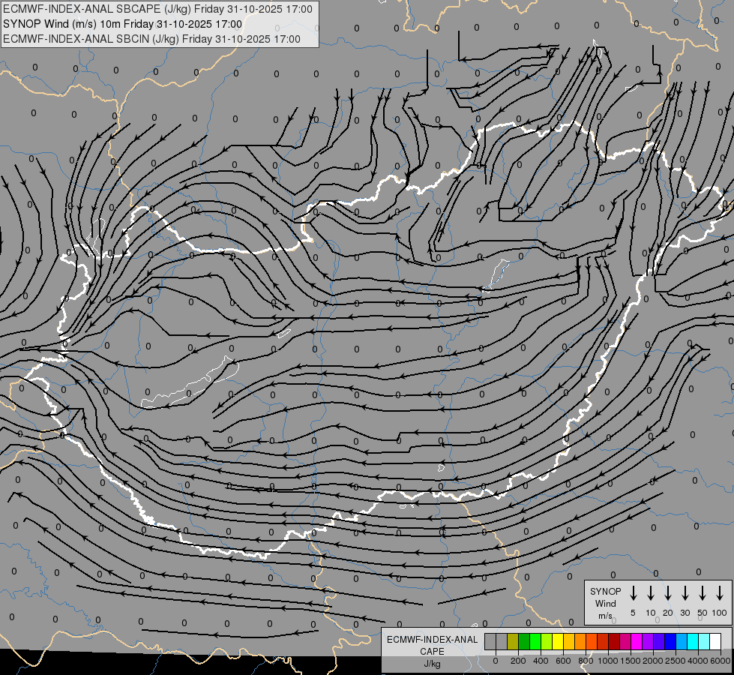Click the wind legend arrow above 100
734x675 pixels.
(720, 592)
